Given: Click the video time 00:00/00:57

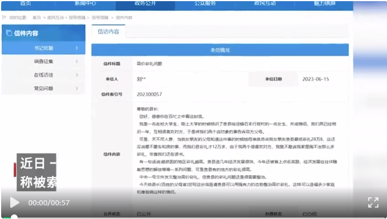Looking at the screenshot, I should (x=49, y=202).
